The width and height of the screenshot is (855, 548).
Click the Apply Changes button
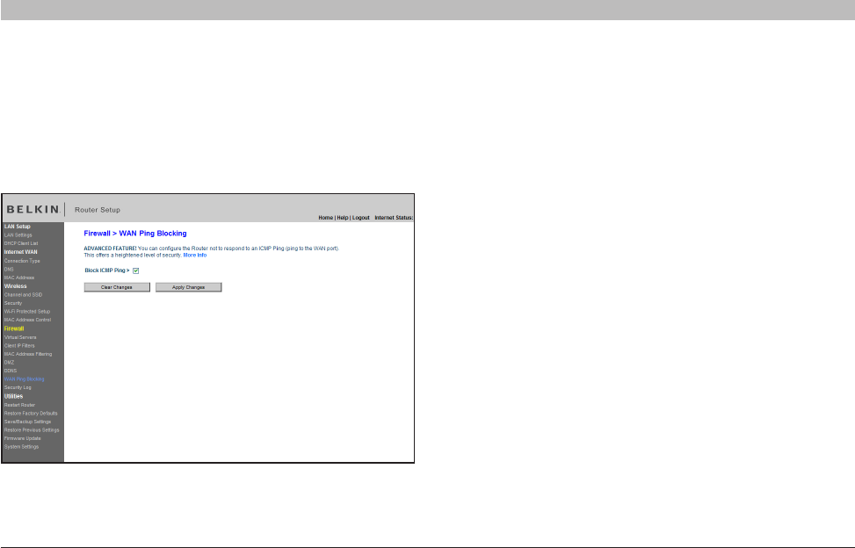point(189,287)
